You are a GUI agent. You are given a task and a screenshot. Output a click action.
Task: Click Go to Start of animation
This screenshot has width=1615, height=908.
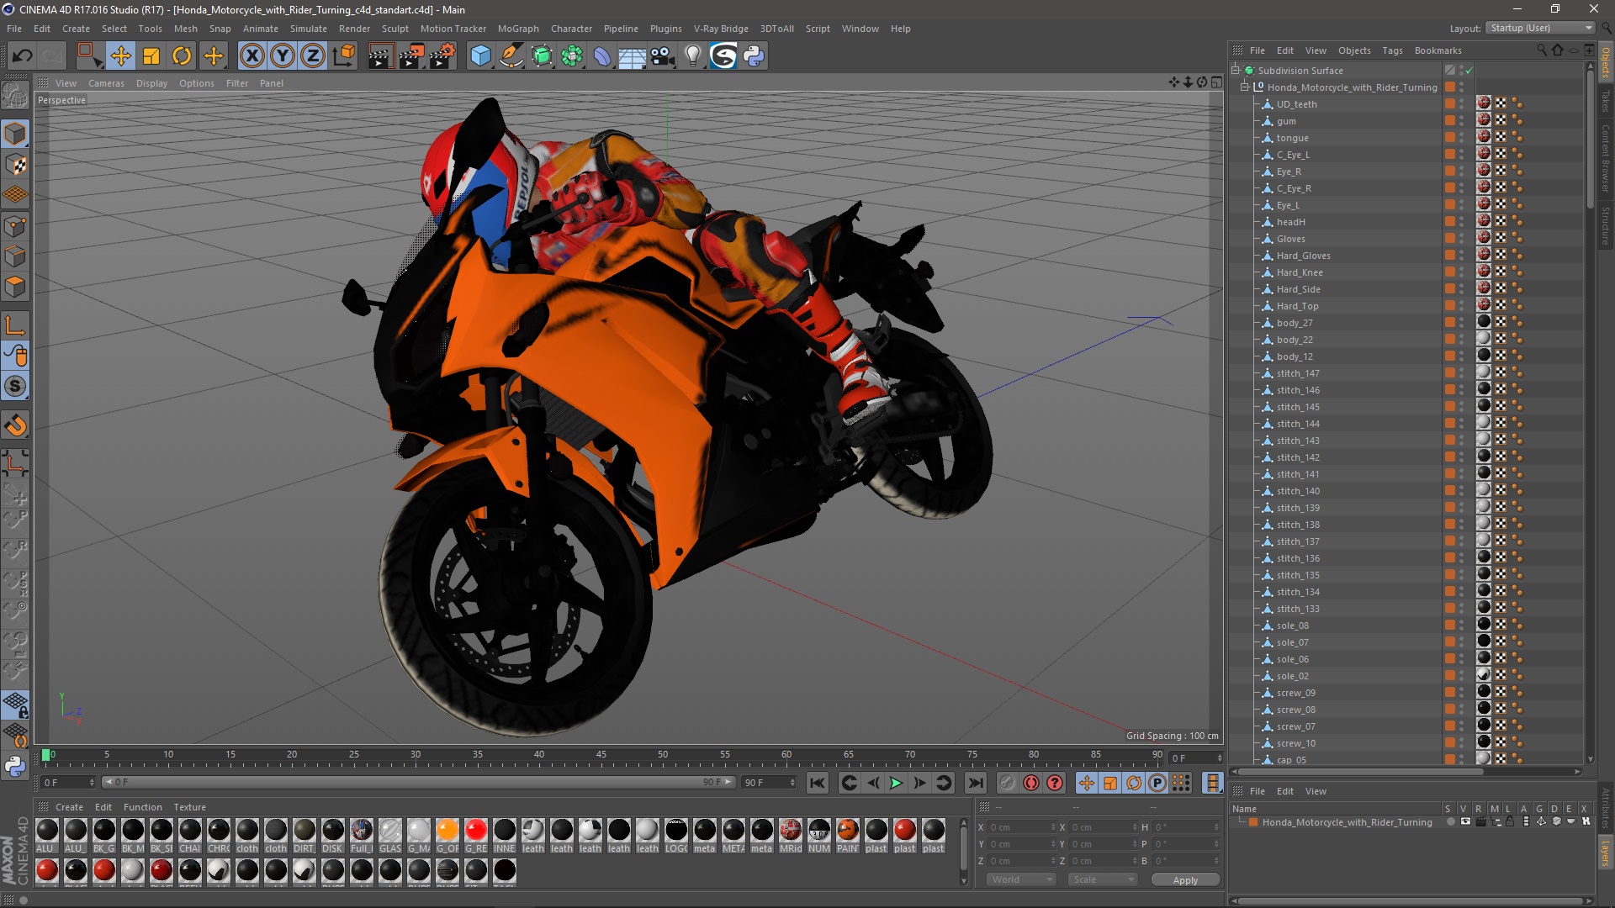click(818, 784)
